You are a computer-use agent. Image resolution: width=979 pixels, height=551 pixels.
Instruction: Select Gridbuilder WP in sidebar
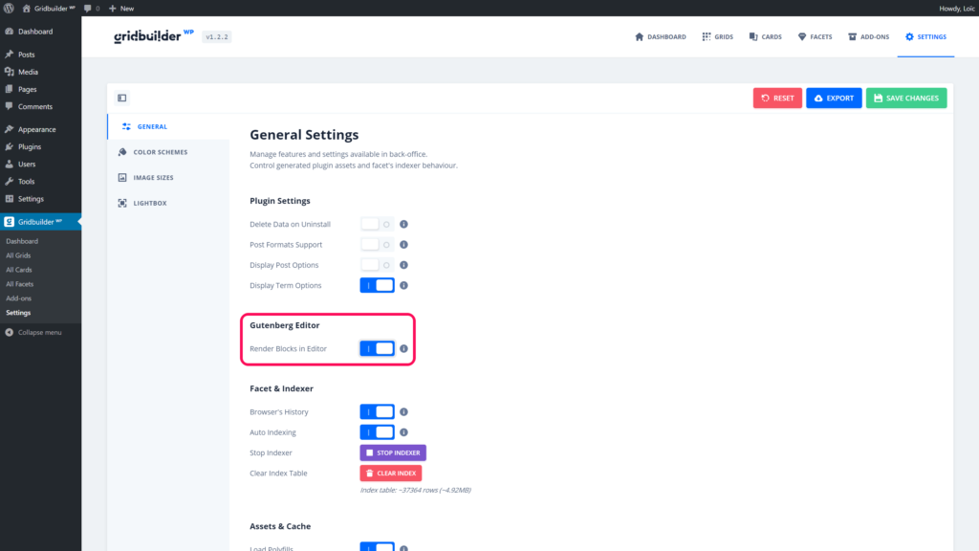coord(40,222)
